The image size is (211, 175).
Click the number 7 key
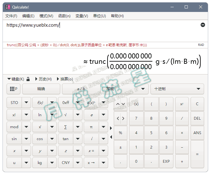tap(136, 118)
